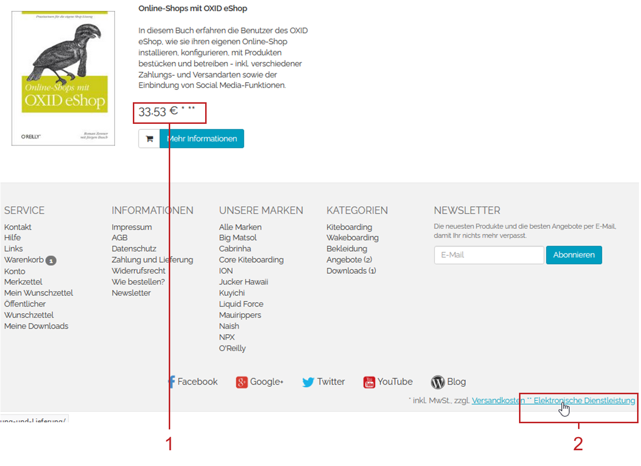Click the UNSERE MARKEN footer heading
Image resolution: width=641 pixels, height=466 pixels.
tap(261, 210)
